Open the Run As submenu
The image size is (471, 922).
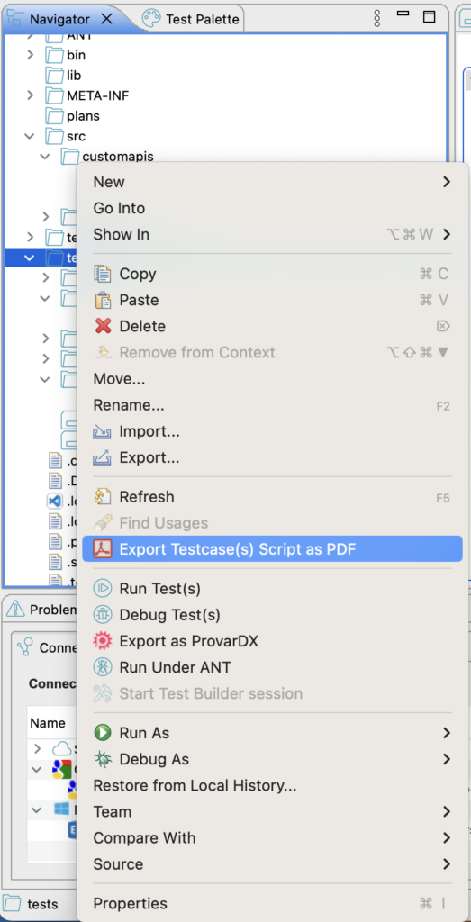(x=272, y=733)
